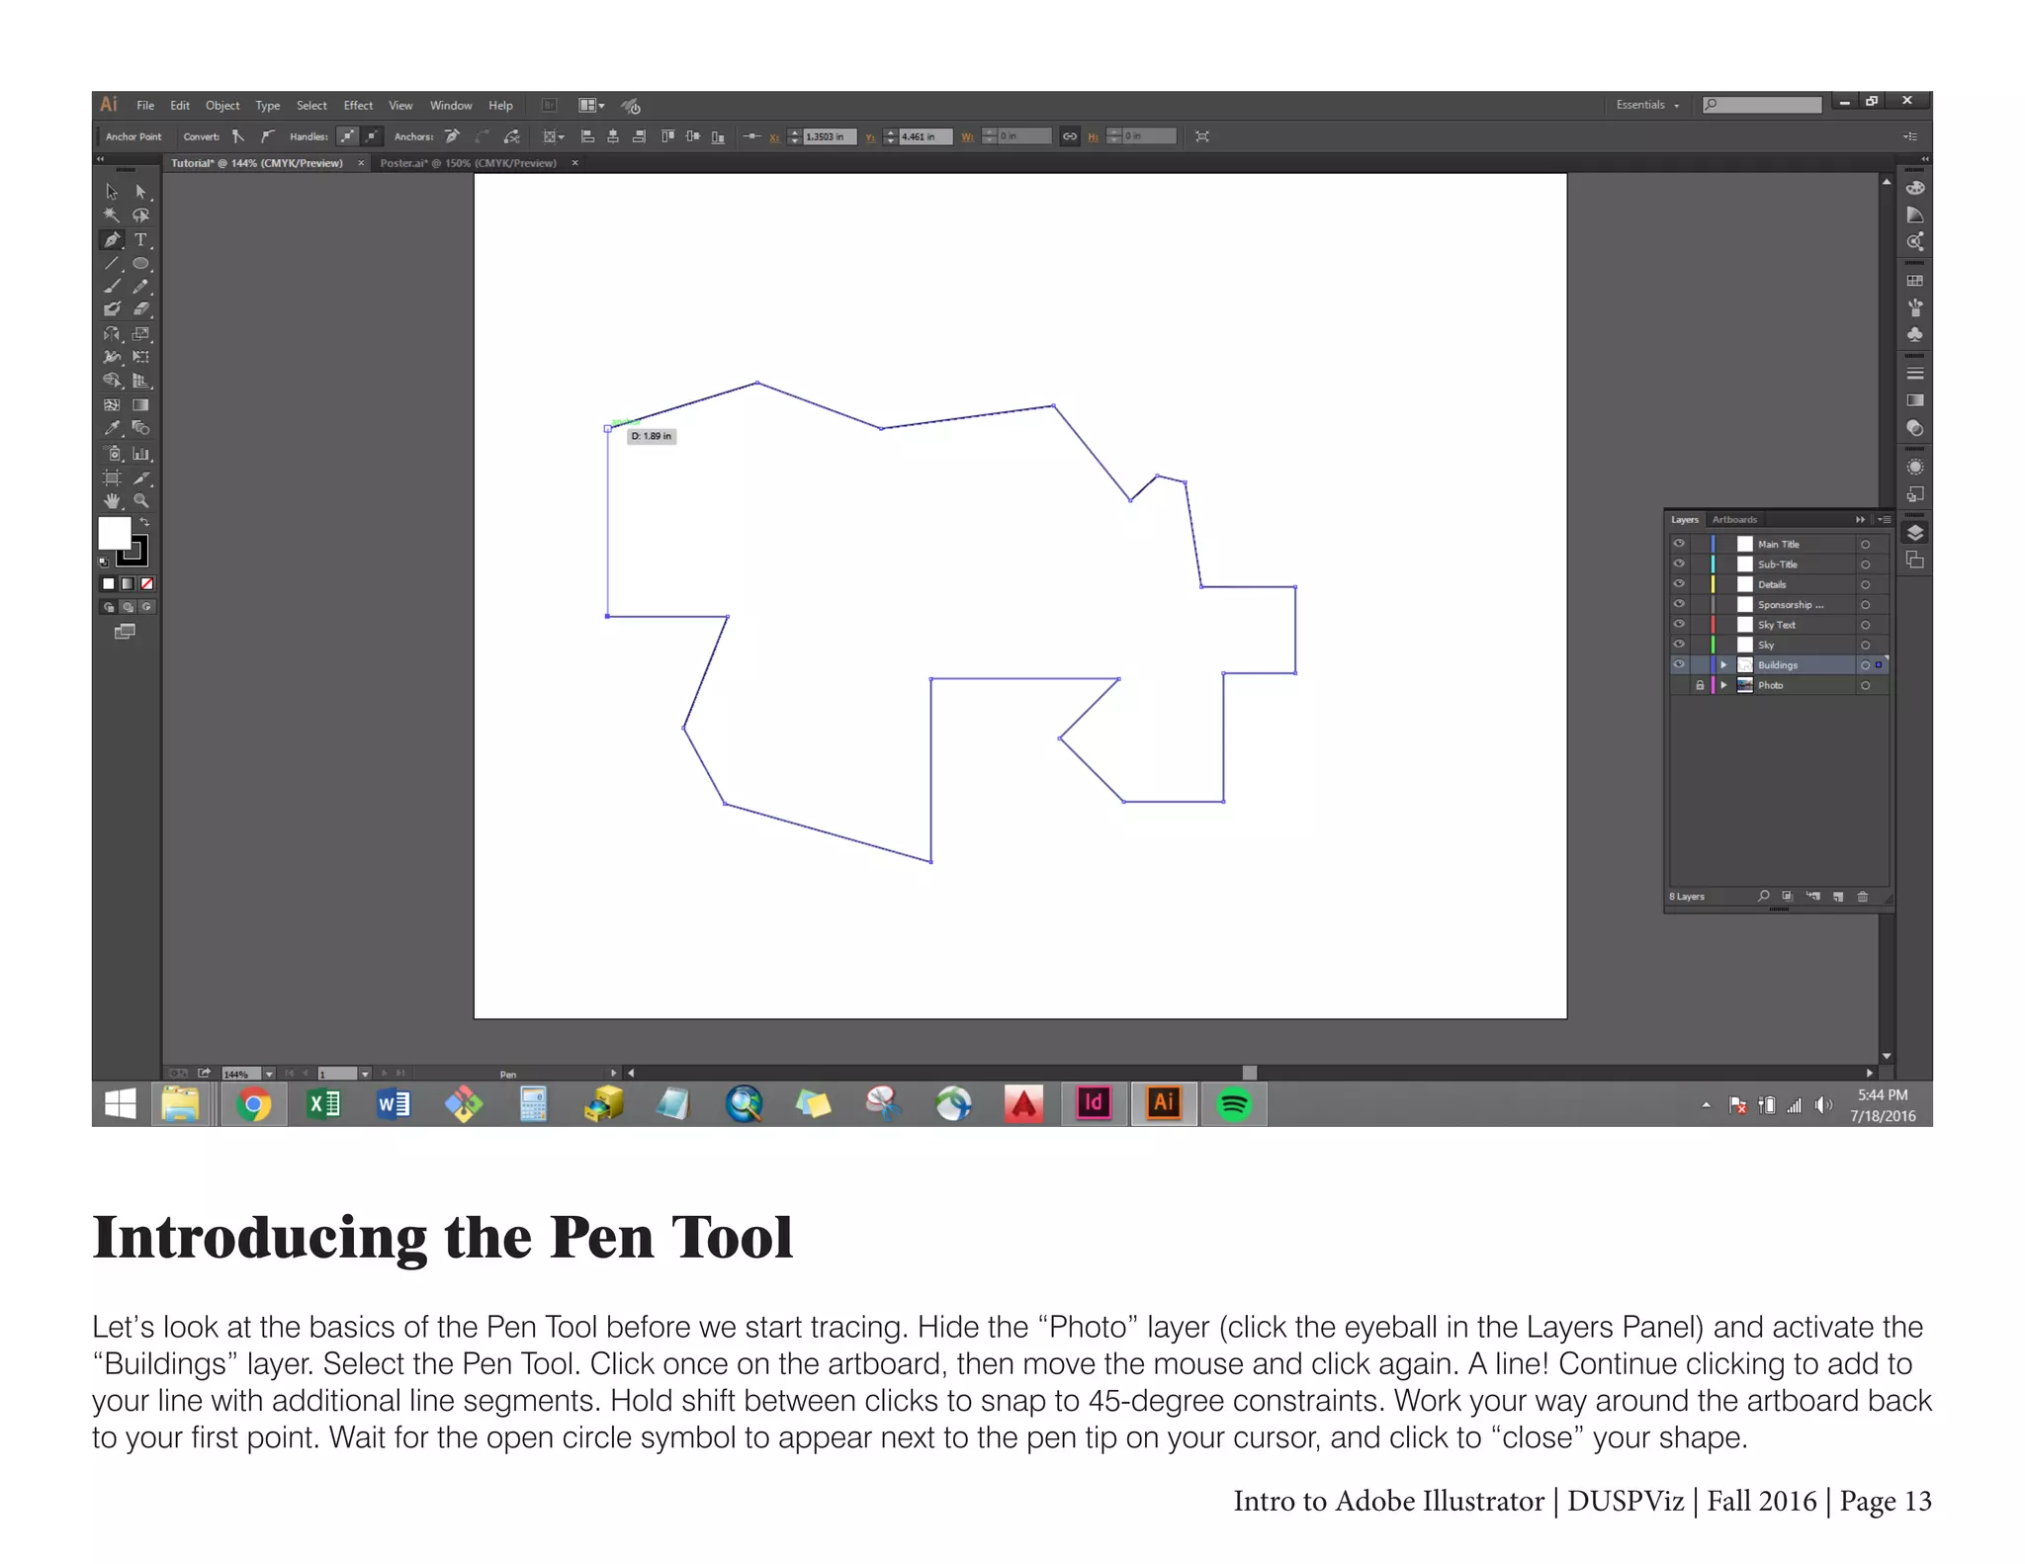The image size is (2025, 1564).
Task: Choose the Lasso tool
Action: click(x=140, y=215)
